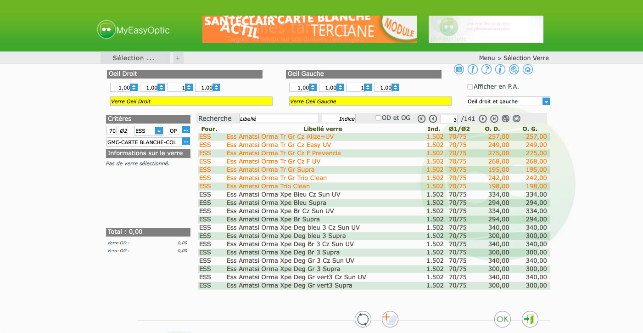Viewport: 643px width, 333px height.
Task: Go to previous page of lens results
Action: (433, 119)
